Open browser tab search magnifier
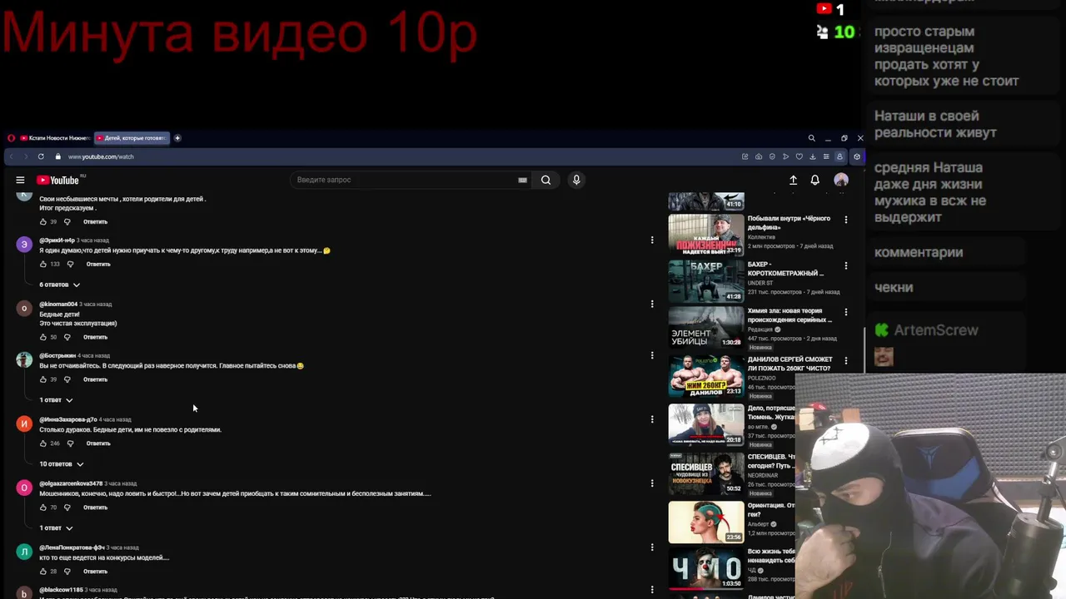1066x599 pixels. tap(811, 138)
